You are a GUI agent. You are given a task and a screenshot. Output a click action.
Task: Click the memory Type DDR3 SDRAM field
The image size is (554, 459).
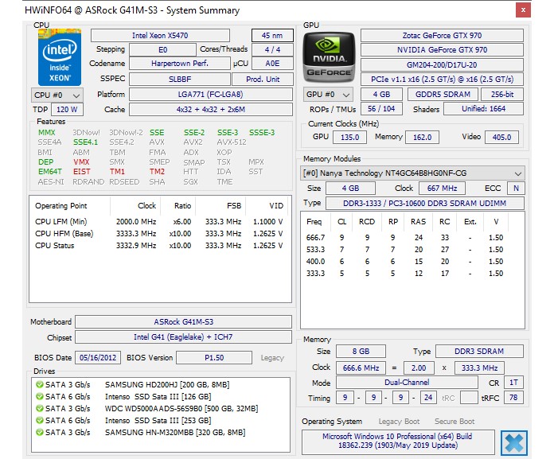pyautogui.click(x=479, y=352)
